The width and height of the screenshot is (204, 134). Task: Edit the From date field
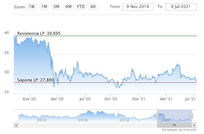[138, 7]
